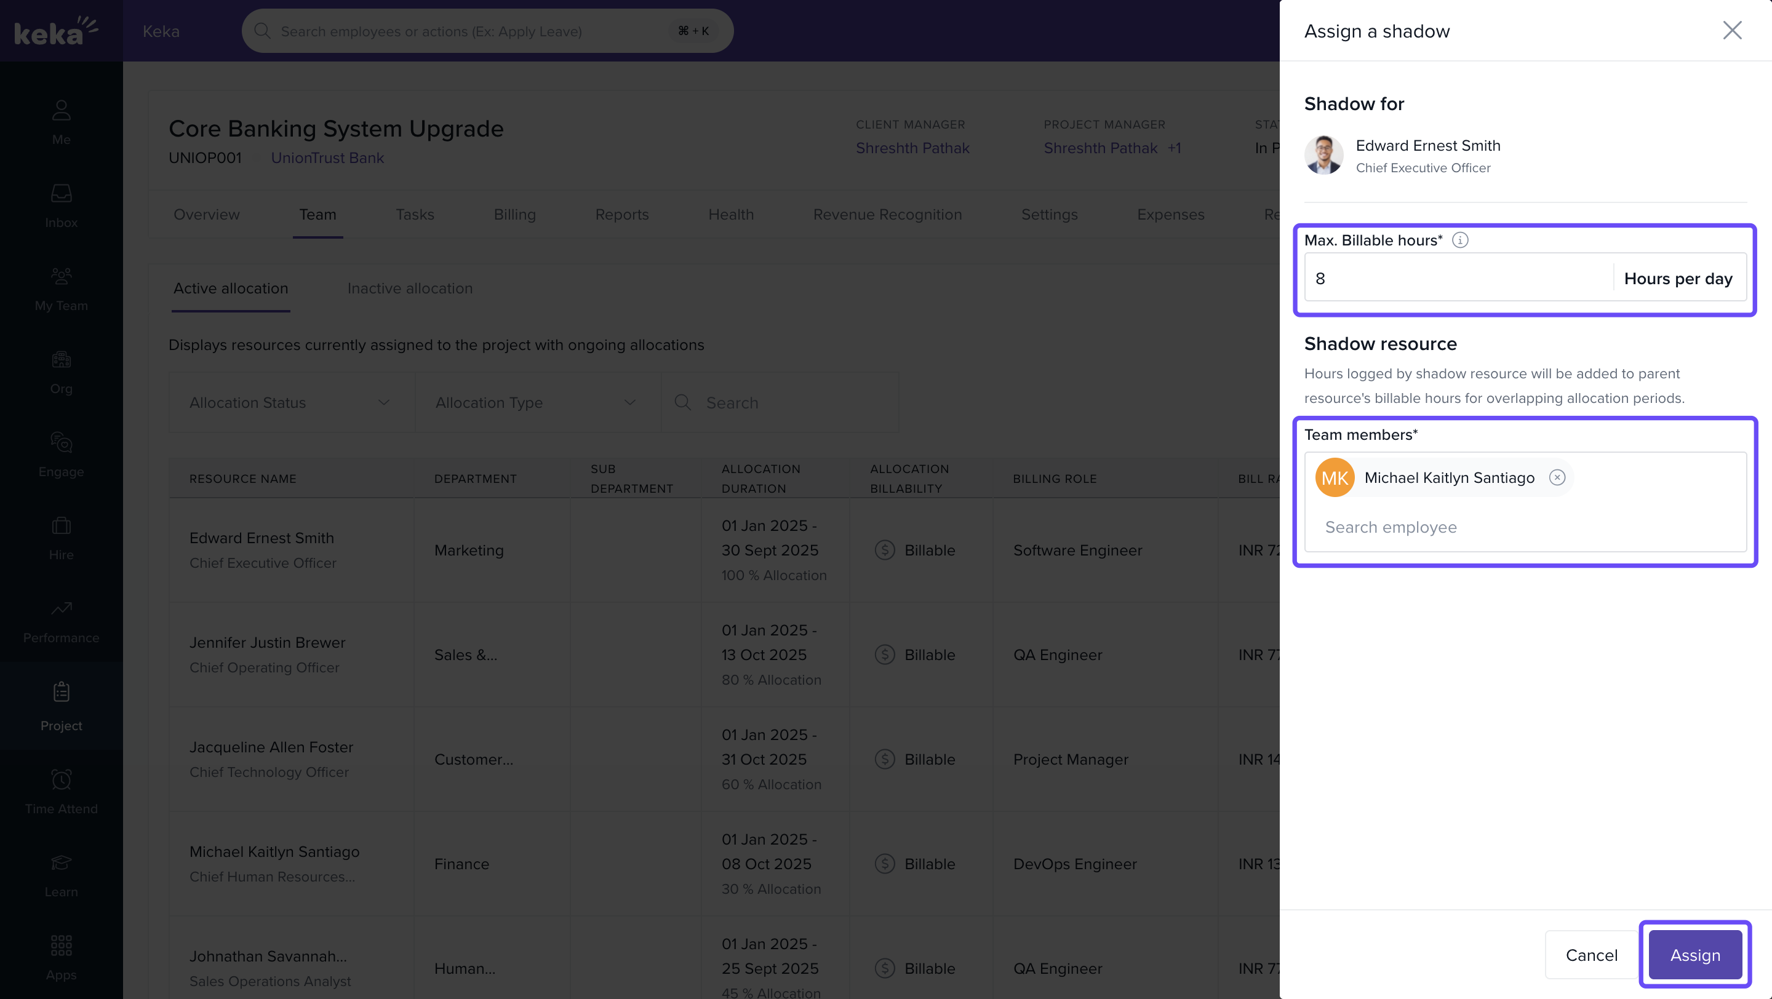Close the Assign a shadow panel

pyautogui.click(x=1731, y=30)
